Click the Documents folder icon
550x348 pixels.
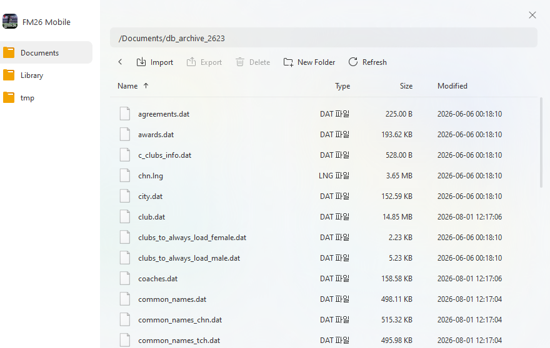point(9,52)
